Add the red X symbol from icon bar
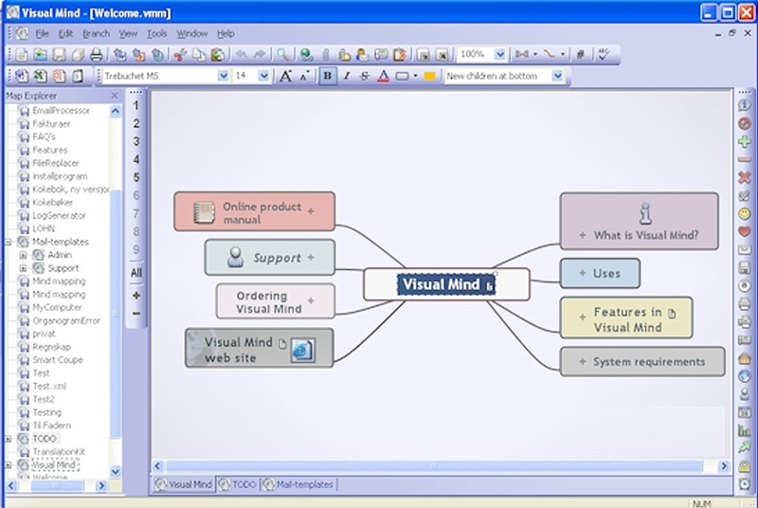The width and height of the screenshot is (758, 508). click(745, 177)
